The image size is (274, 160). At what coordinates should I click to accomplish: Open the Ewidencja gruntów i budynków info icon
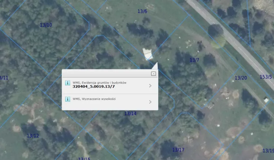(68, 83)
